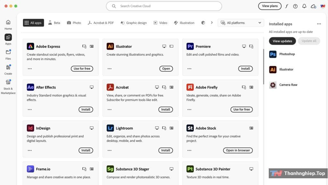This screenshot has height=185, width=328.
Task: Open Camera Raw from installed apps
Action: click(273, 85)
